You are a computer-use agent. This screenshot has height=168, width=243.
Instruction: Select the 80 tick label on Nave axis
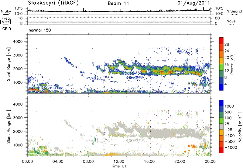pos(217,18)
